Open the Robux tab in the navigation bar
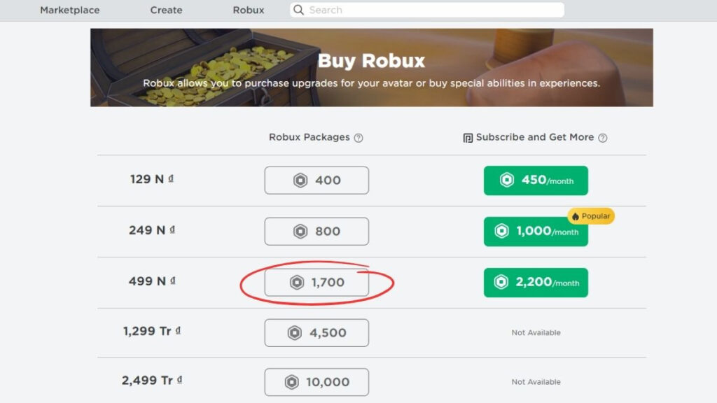This screenshot has height=403, width=717. tap(249, 10)
